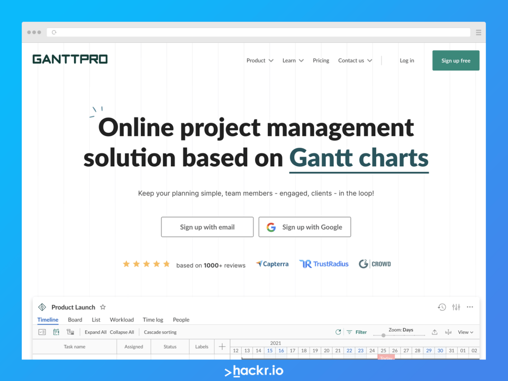Image resolution: width=508 pixels, height=381 pixels.
Task: Click the five-star rating icons
Action: pyautogui.click(x=147, y=264)
